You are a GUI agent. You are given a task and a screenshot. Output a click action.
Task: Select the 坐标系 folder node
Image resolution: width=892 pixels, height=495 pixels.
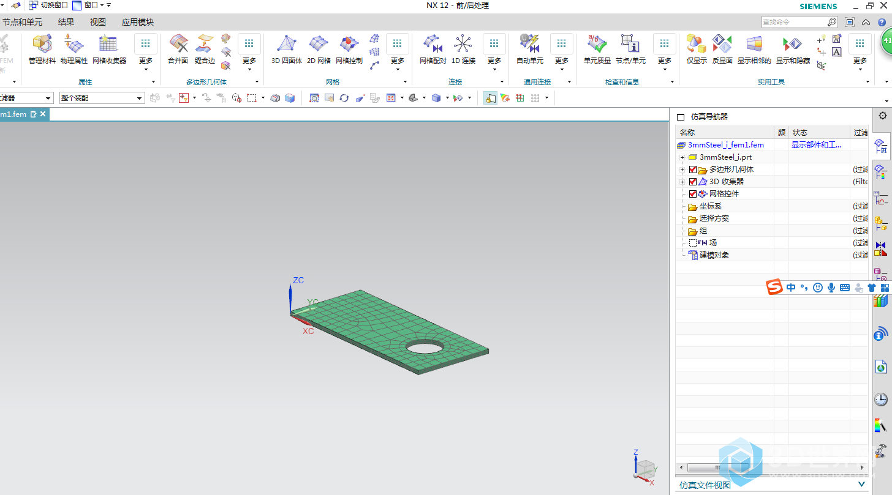711,206
